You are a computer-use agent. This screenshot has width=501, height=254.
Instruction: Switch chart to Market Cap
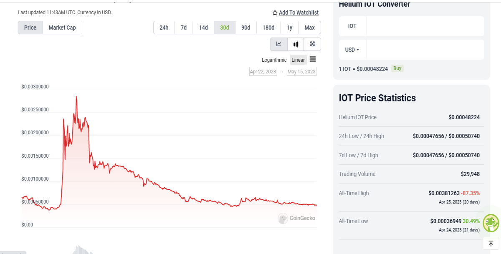tap(62, 28)
